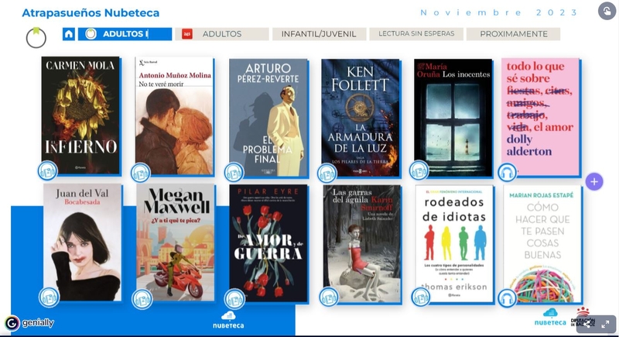The image size is (619, 337).
Task: Open the Genially logo link
Action: tap(29, 323)
